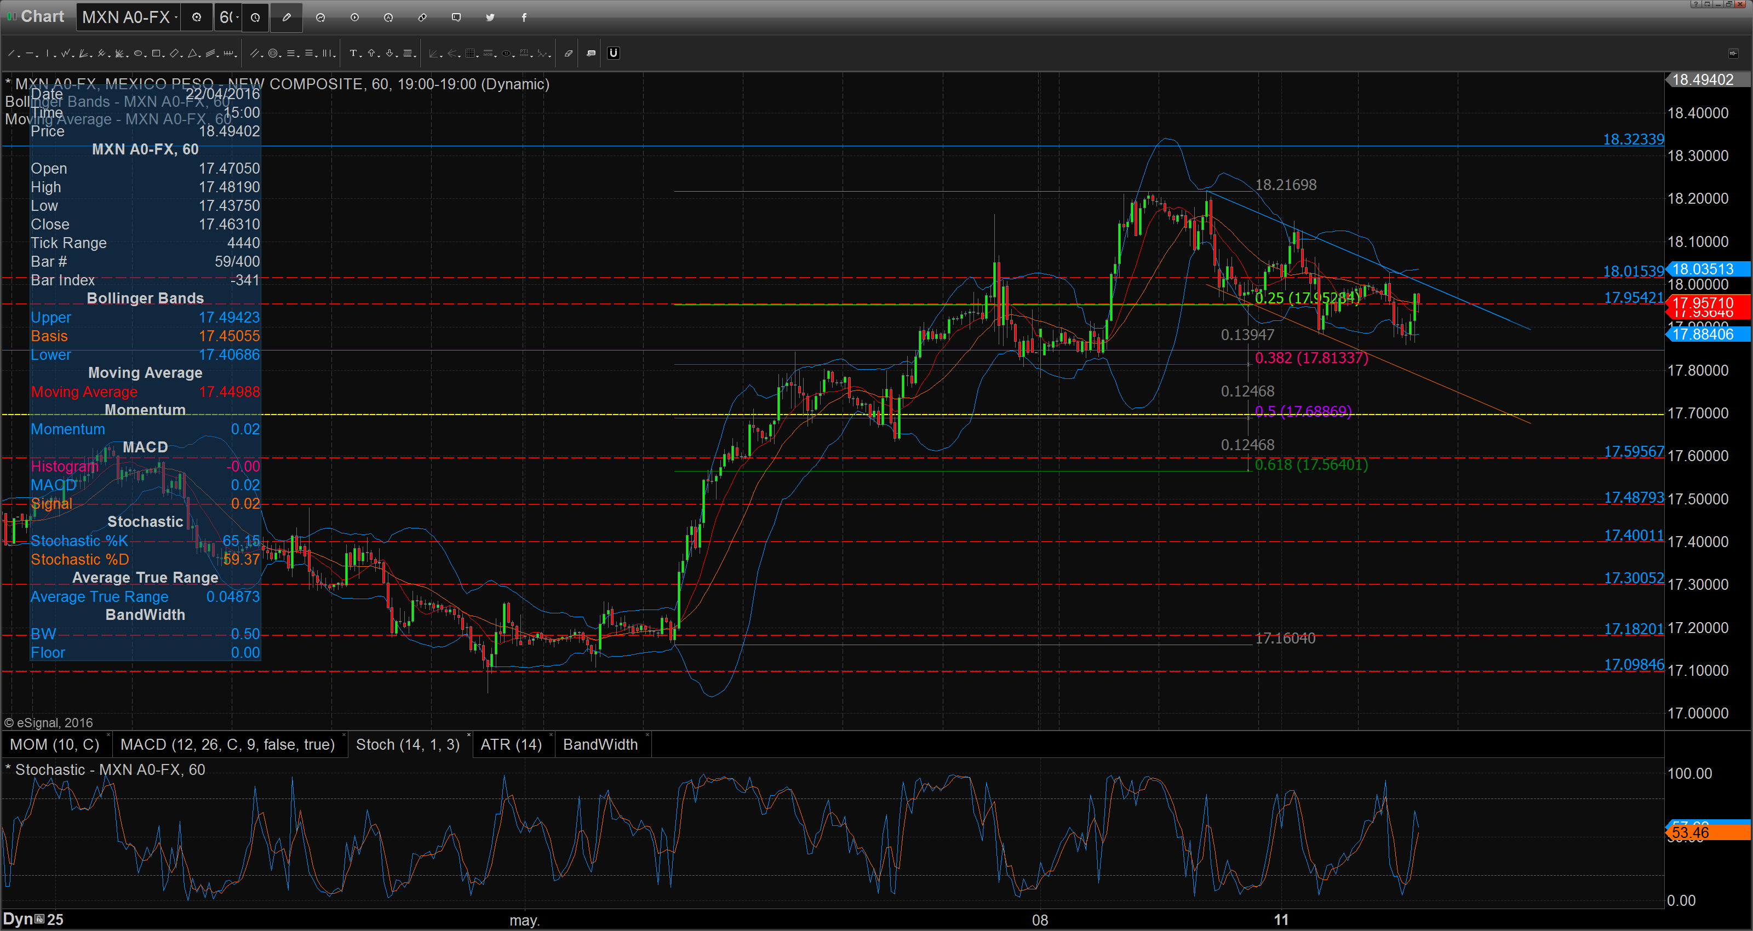Viewport: 1753px width, 931px height.
Task: Click the orange 53.46 stochastic marker
Action: [1708, 832]
